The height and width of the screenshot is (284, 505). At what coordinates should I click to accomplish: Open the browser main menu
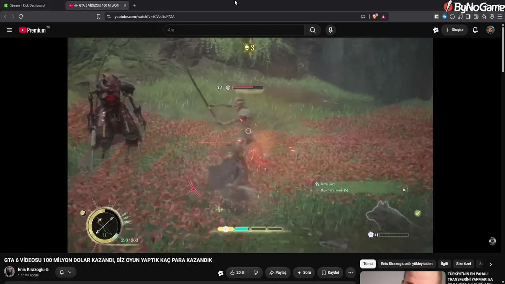[499, 17]
